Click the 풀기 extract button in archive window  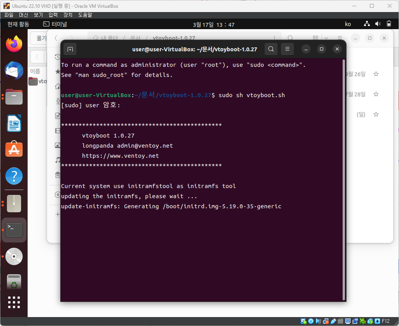(x=38, y=38)
